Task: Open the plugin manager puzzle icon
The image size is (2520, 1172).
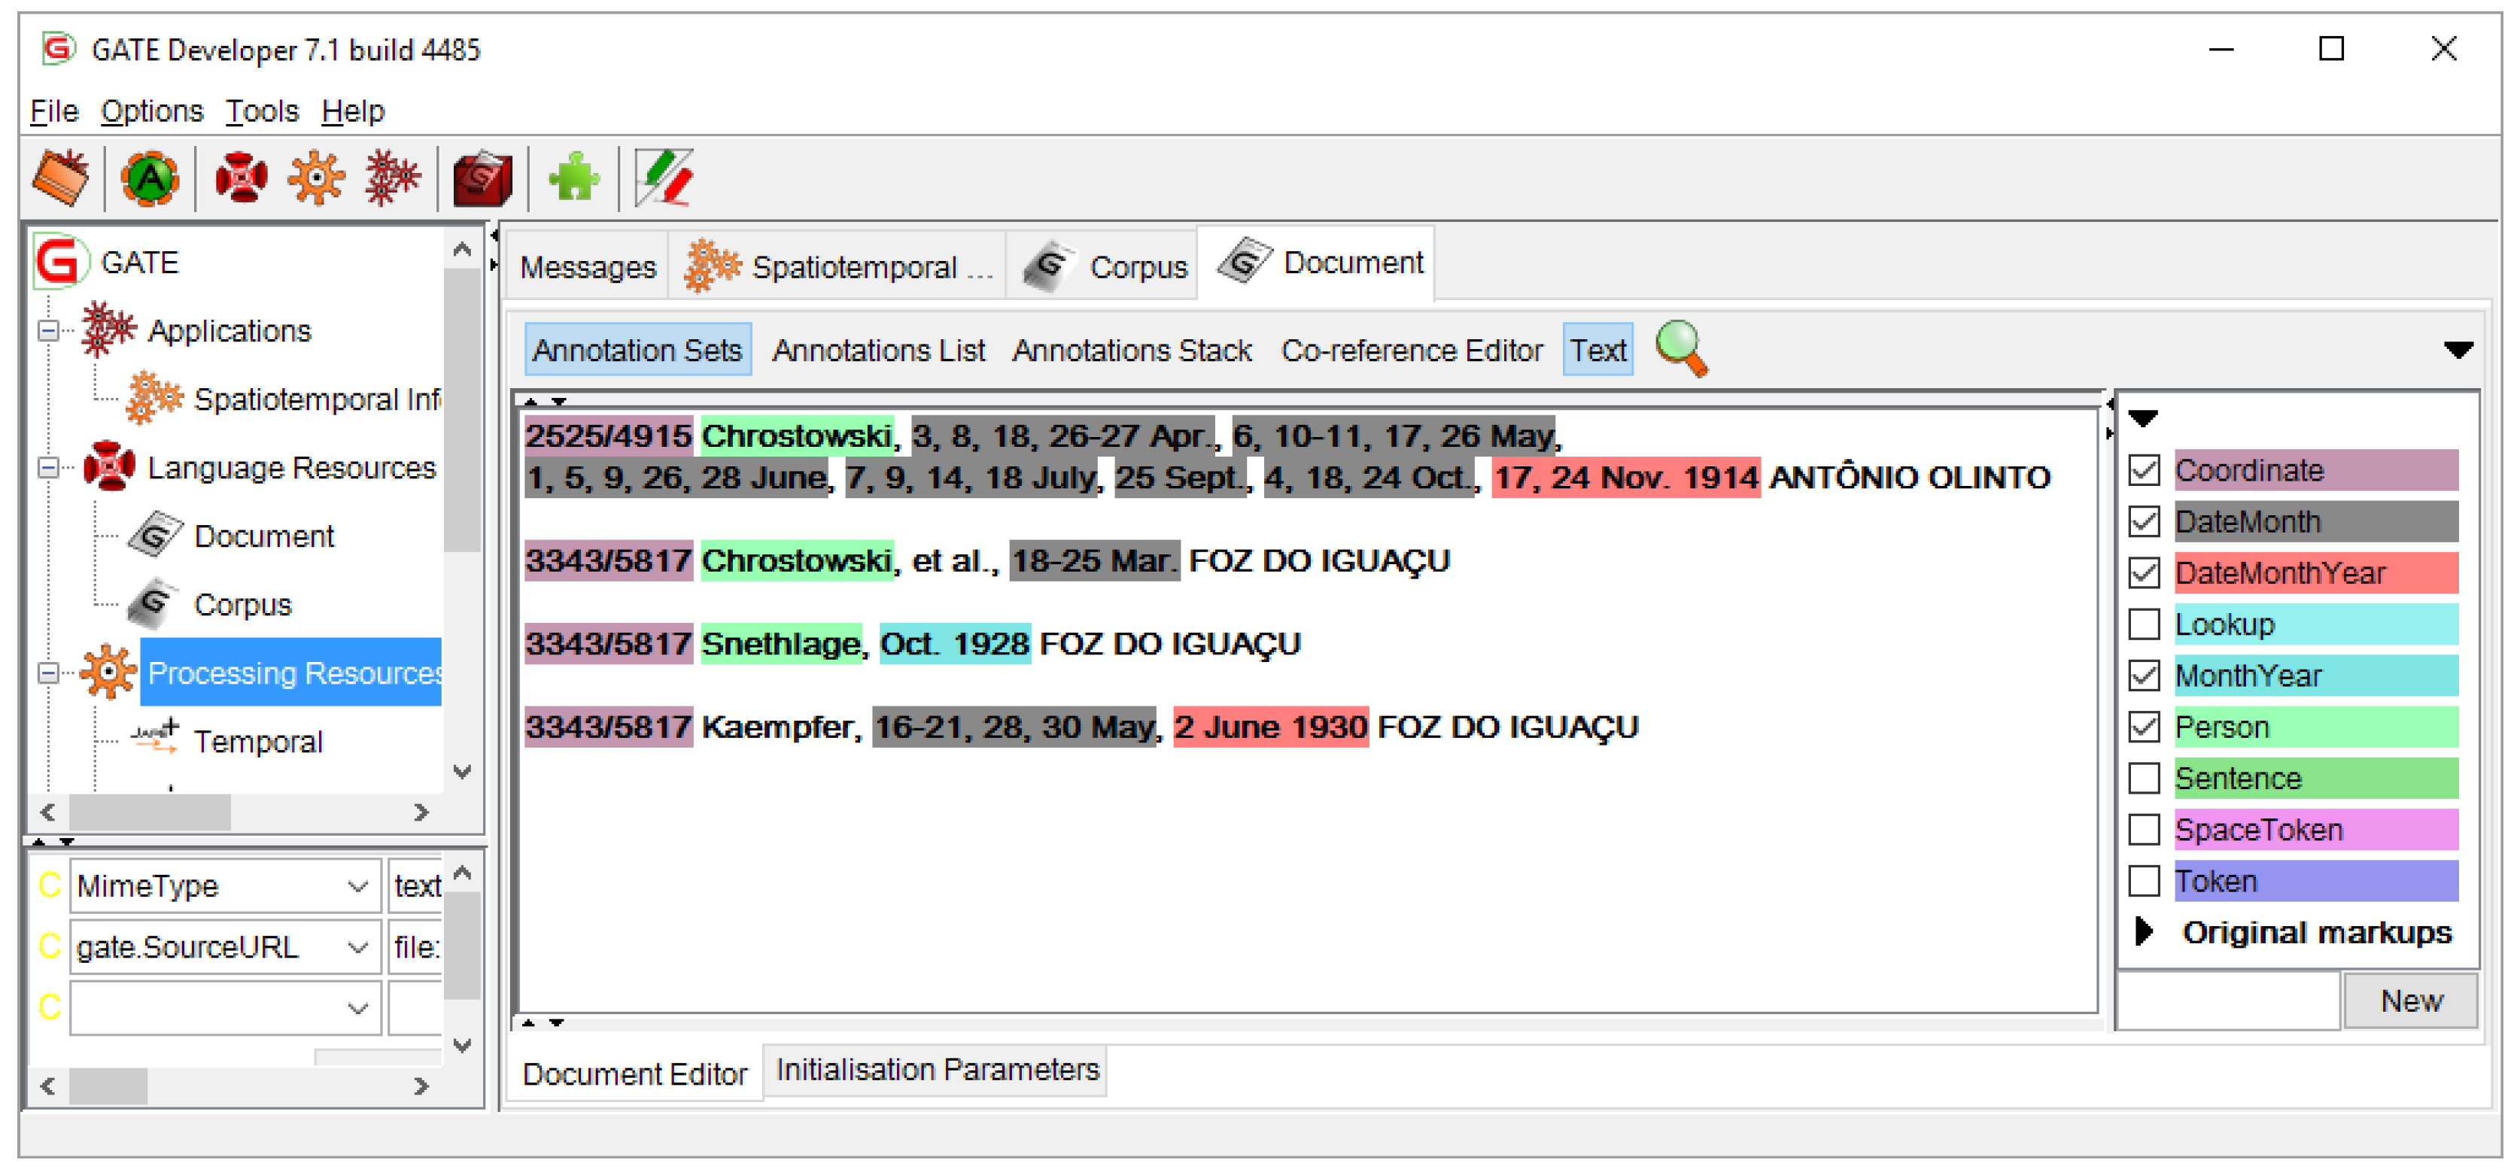Action: click(574, 179)
